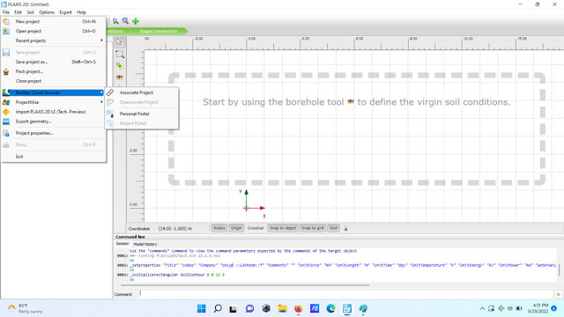Toggle Snap to grid

(313, 228)
